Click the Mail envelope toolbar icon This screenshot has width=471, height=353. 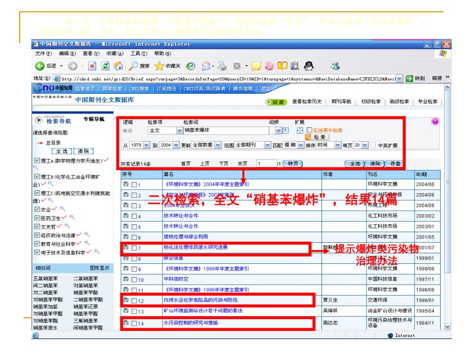click(x=206, y=66)
